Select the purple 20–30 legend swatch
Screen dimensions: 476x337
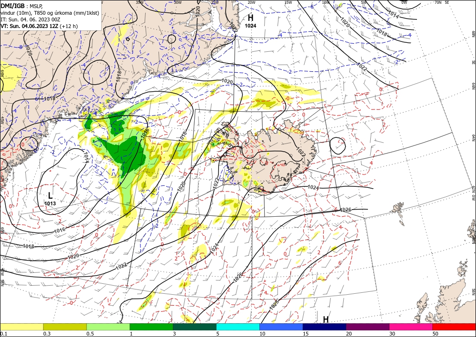[x=367, y=327]
